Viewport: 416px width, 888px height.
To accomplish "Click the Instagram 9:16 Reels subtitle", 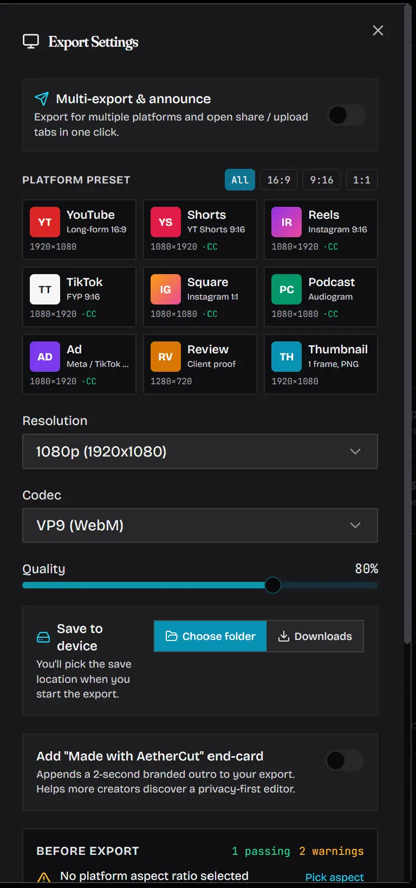I will click(337, 230).
